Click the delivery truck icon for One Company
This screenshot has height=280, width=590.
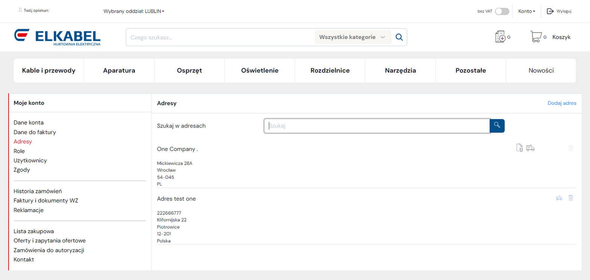coord(530,148)
